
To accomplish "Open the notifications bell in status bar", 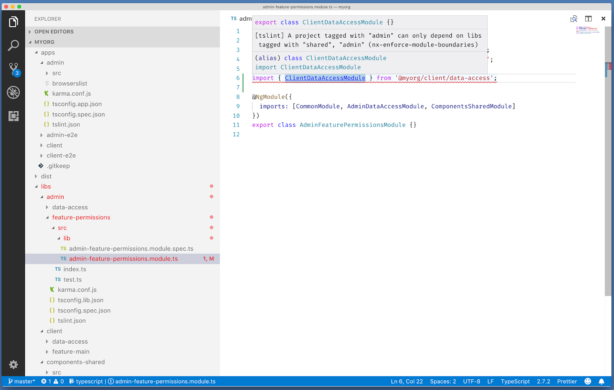I will pos(601,381).
